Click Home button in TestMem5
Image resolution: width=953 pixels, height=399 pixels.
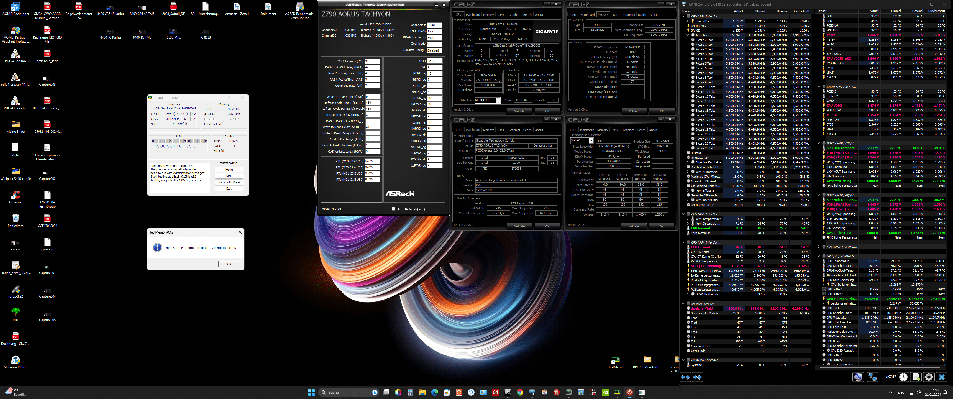[229, 170]
